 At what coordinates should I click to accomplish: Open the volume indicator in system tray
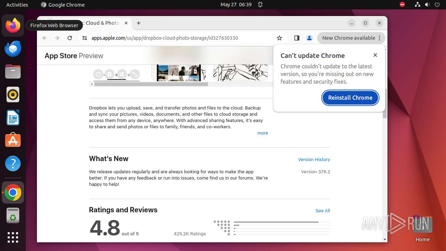point(427,5)
